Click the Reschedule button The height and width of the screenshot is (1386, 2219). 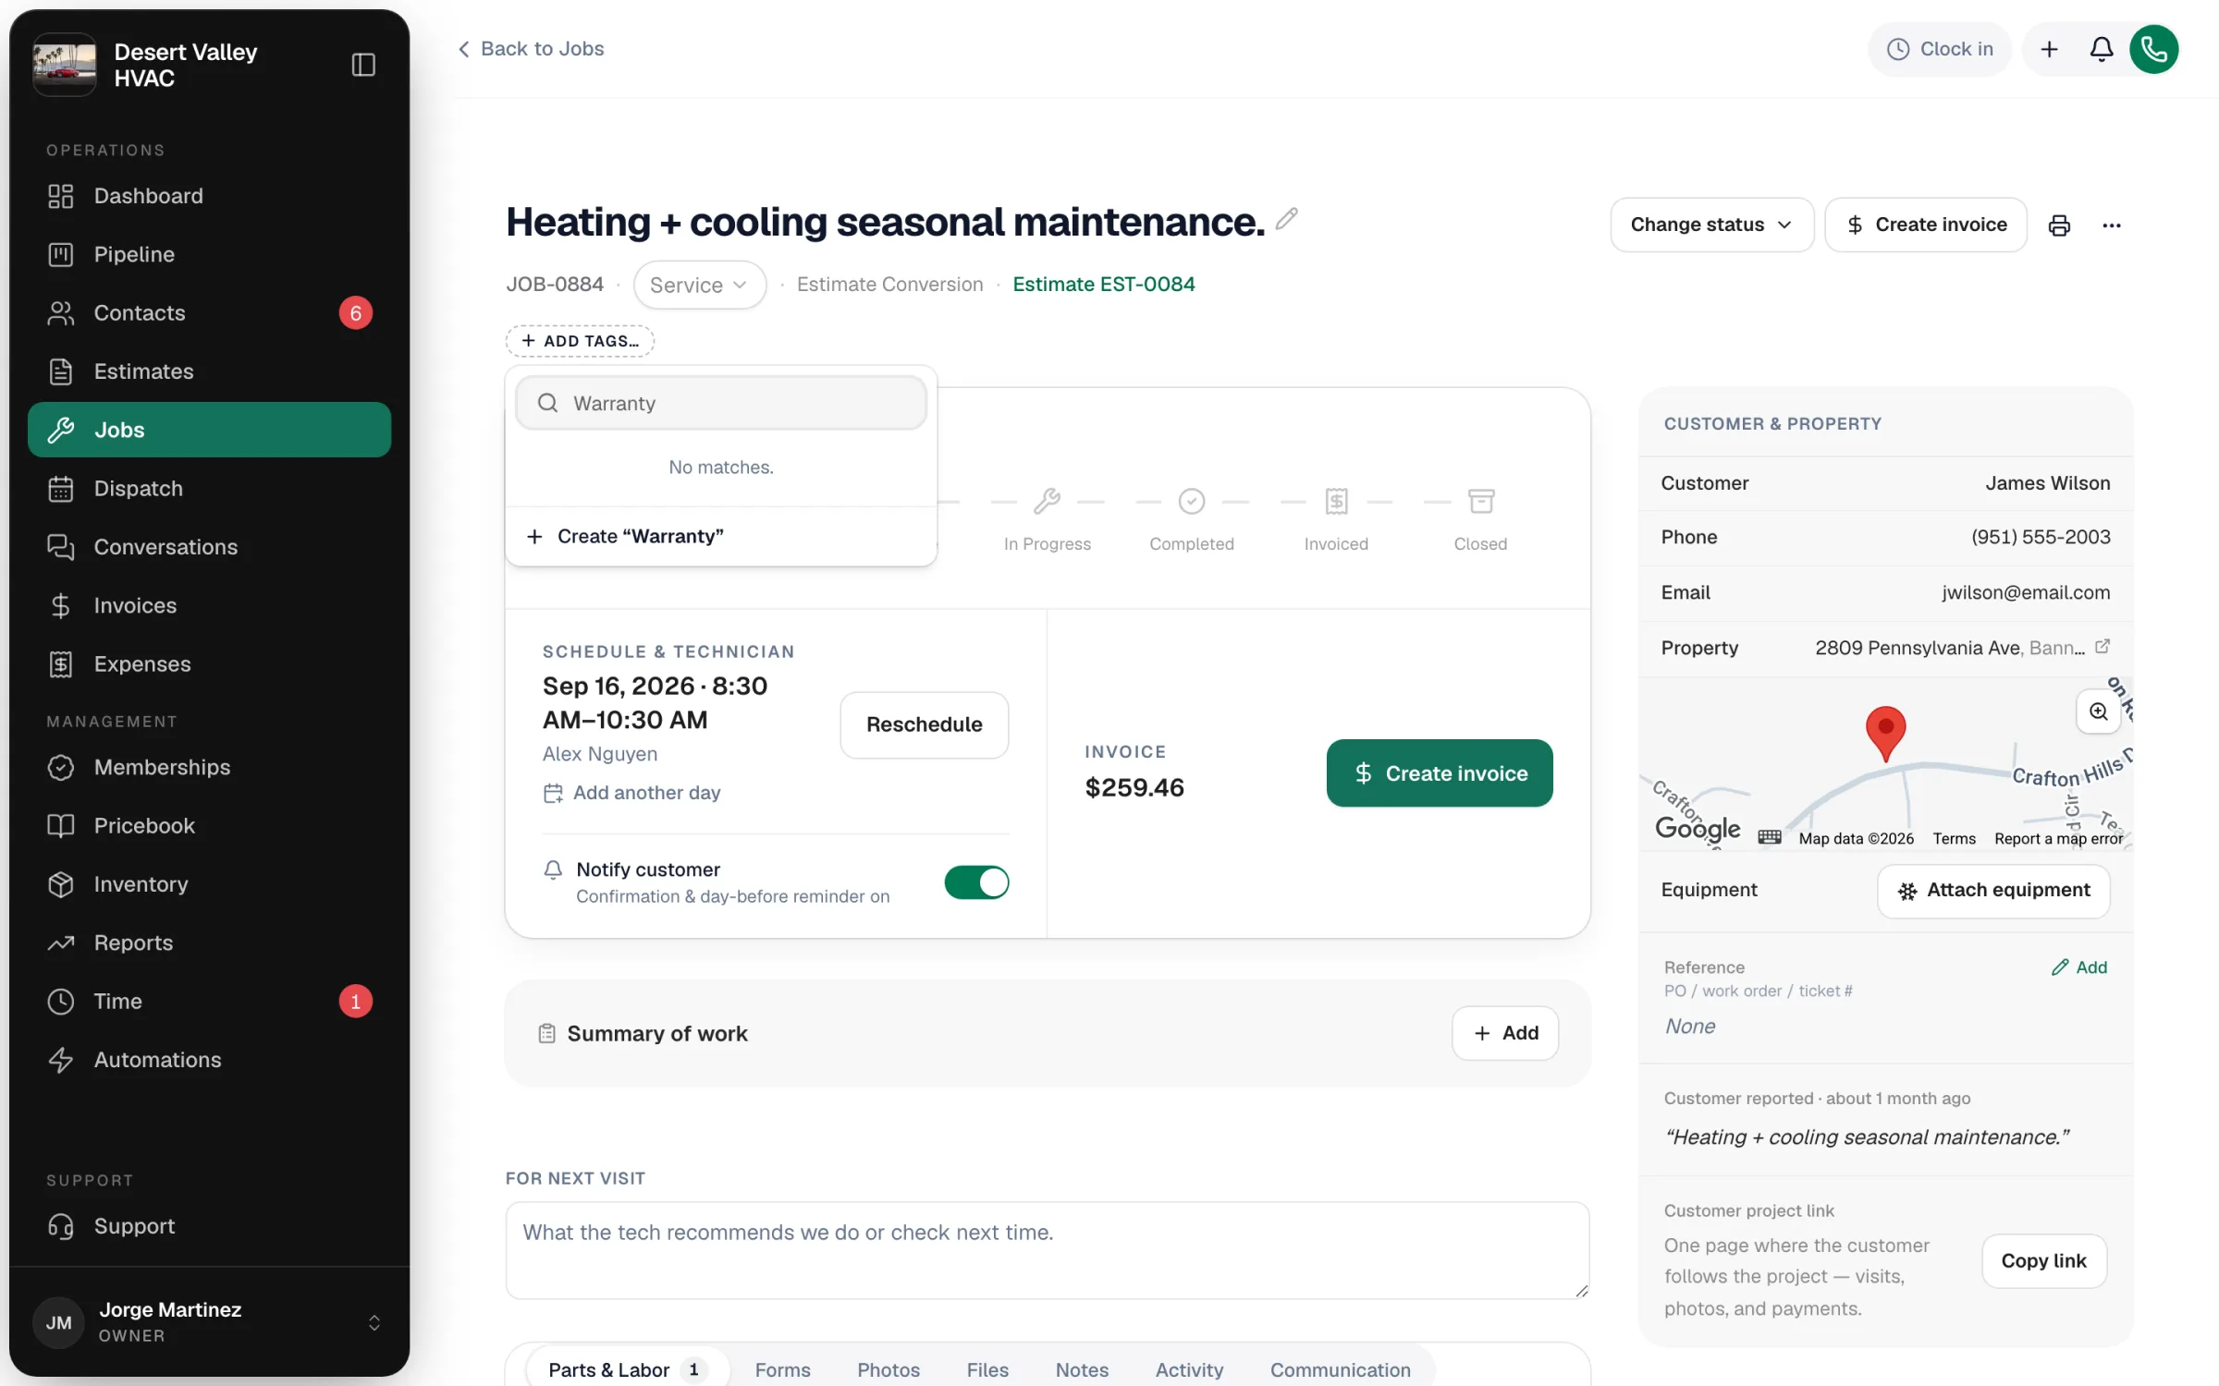pyautogui.click(x=924, y=725)
